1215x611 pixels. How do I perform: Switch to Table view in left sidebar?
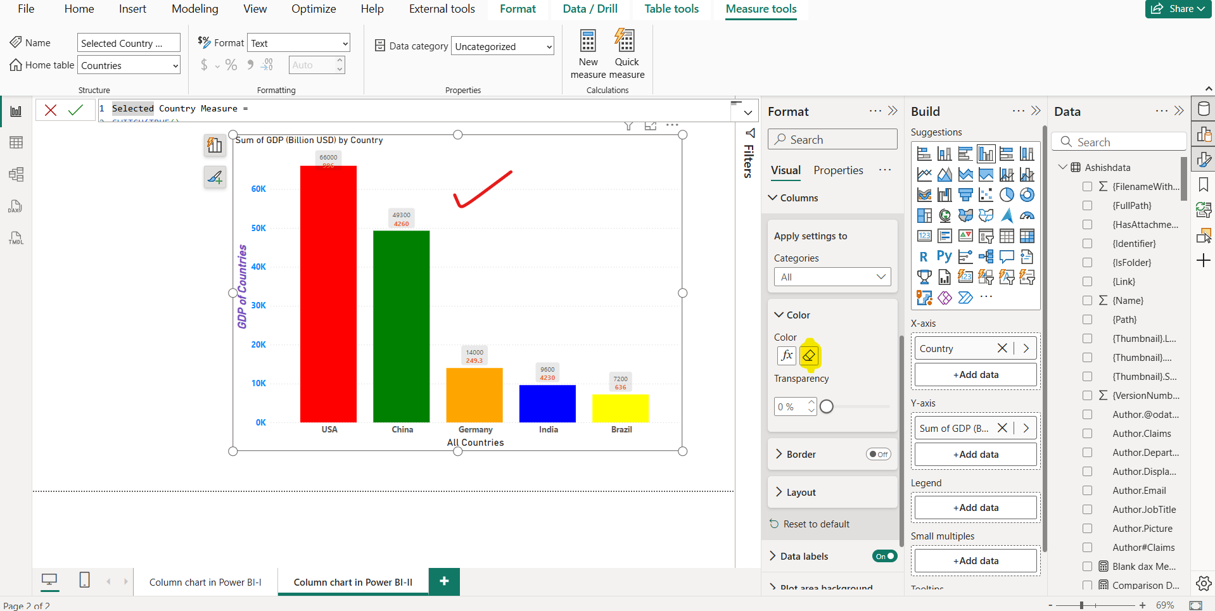(x=16, y=142)
